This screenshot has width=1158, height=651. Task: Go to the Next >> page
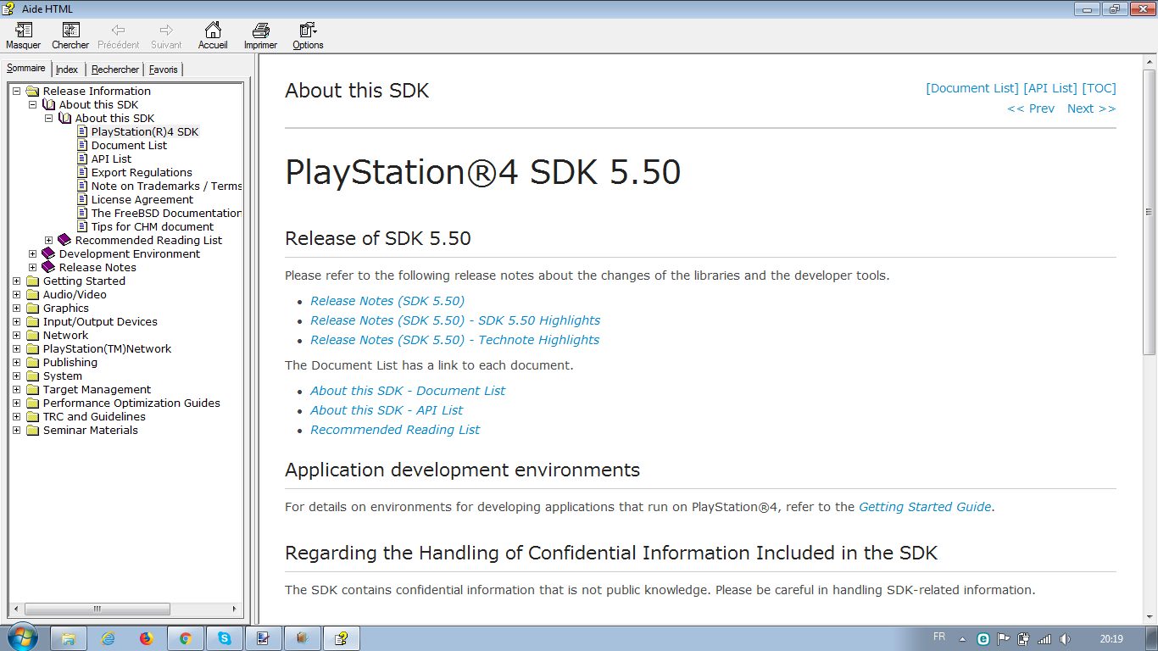pos(1092,108)
